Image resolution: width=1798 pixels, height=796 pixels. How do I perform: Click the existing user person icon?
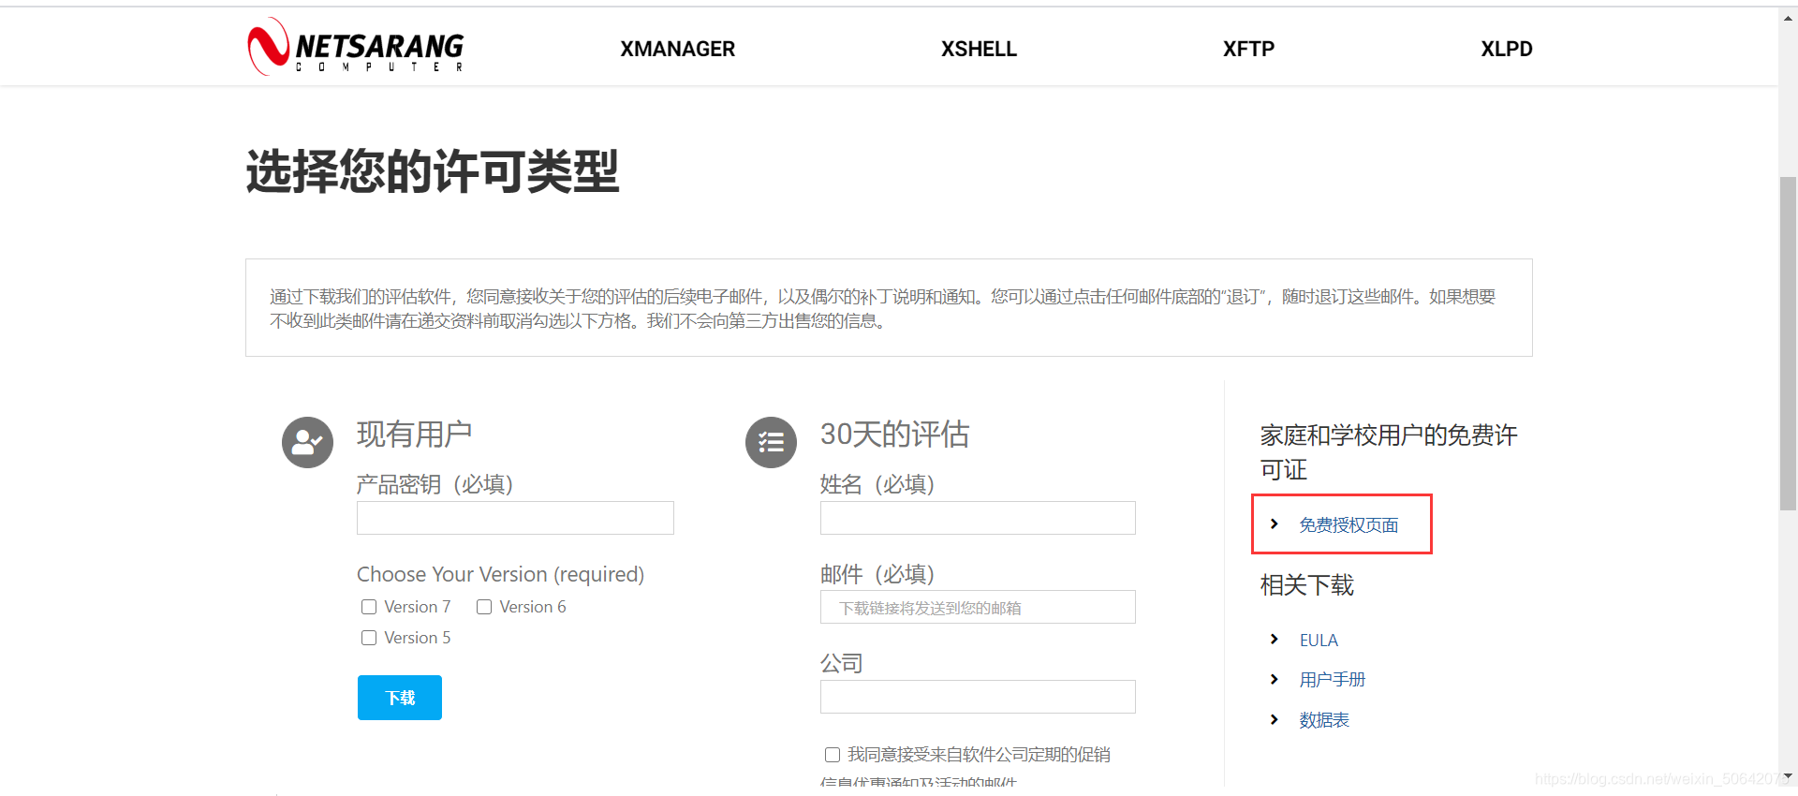coord(307,442)
